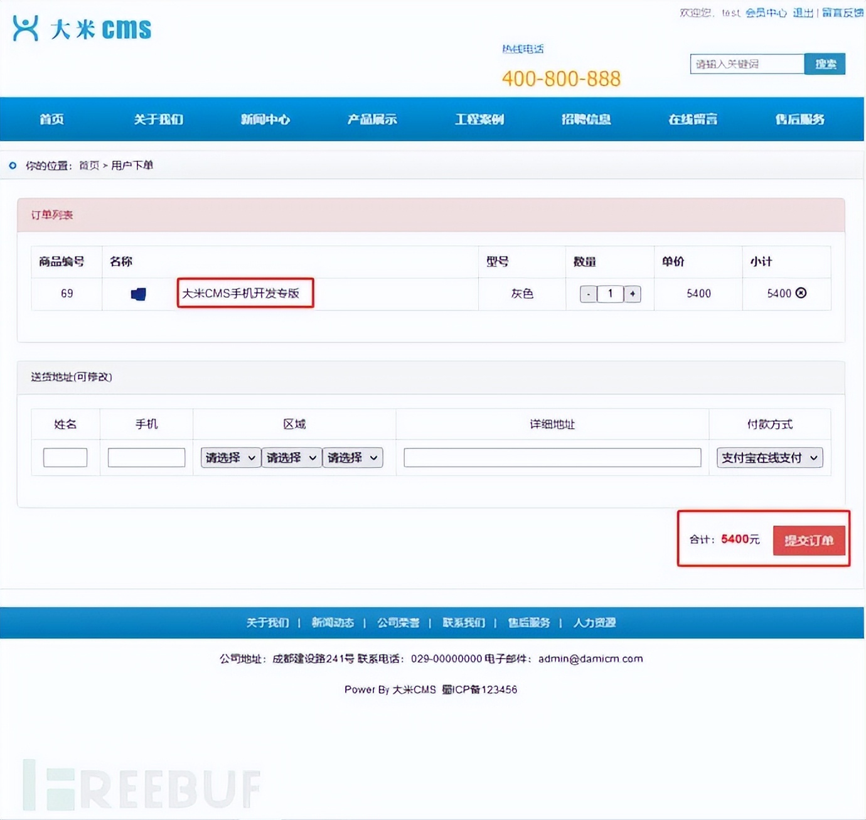
Task: Submit the order via 提交订单 button
Action: tap(810, 540)
